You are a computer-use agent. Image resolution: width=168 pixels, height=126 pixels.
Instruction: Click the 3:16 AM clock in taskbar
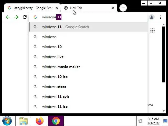(153, 119)
